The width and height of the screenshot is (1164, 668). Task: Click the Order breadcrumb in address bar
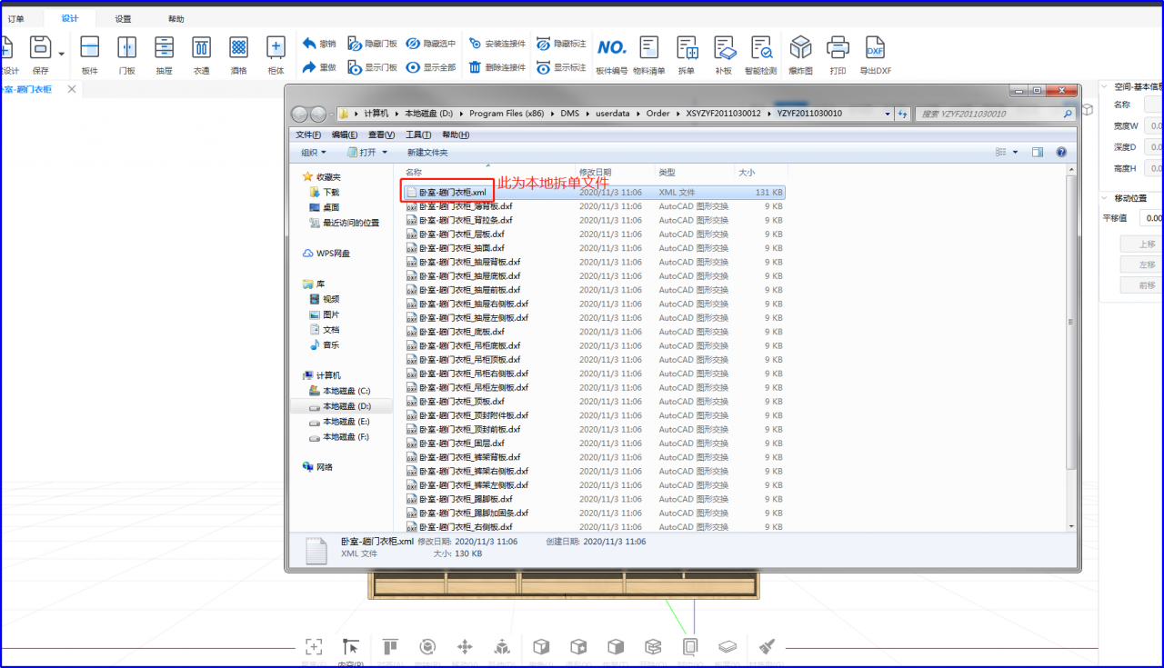click(x=658, y=114)
